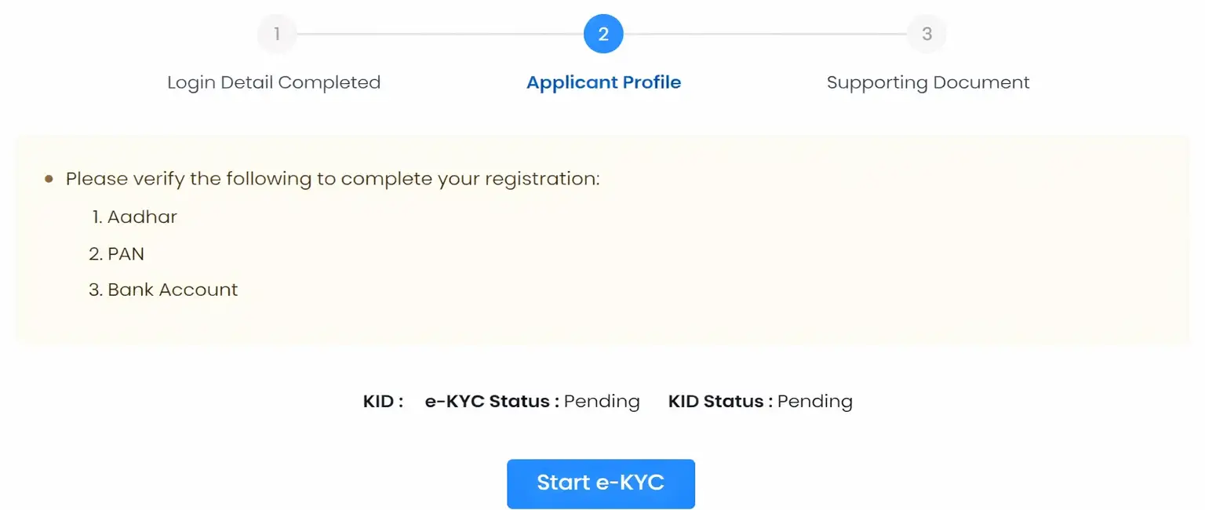The width and height of the screenshot is (1205, 510).
Task: Click the registration verification heading text
Action: click(333, 179)
